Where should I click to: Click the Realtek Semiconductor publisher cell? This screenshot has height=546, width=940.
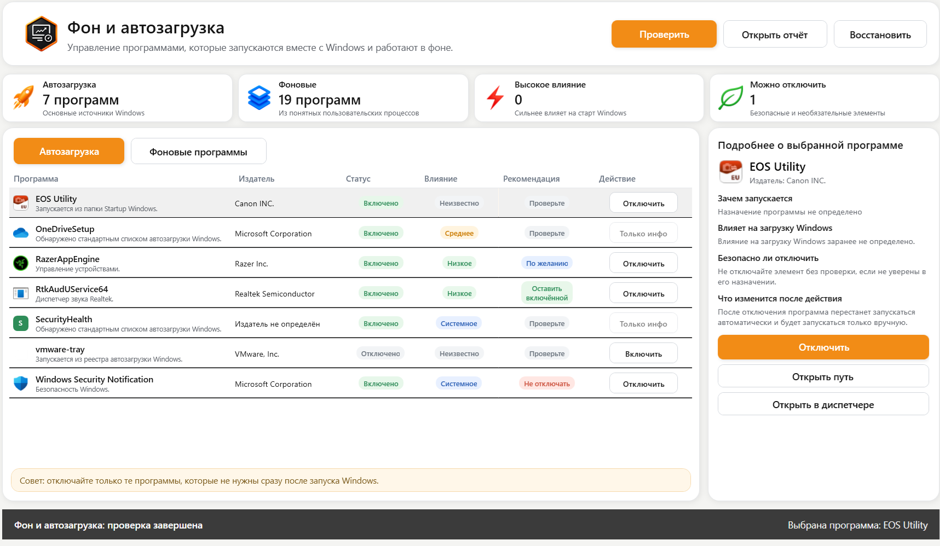pos(275,294)
